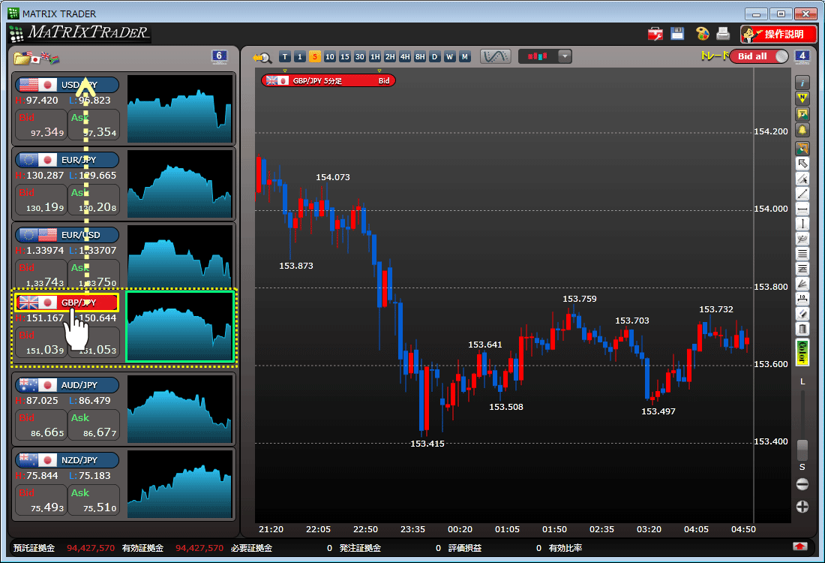Click the EUR/JPY Bid price 130.199

coord(41,200)
